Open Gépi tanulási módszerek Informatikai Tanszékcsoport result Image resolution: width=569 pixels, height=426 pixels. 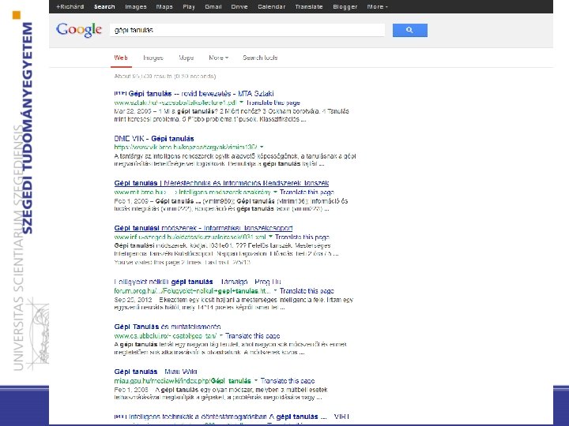(203, 228)
